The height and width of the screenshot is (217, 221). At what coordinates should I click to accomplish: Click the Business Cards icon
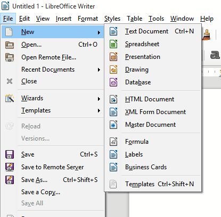113,167
